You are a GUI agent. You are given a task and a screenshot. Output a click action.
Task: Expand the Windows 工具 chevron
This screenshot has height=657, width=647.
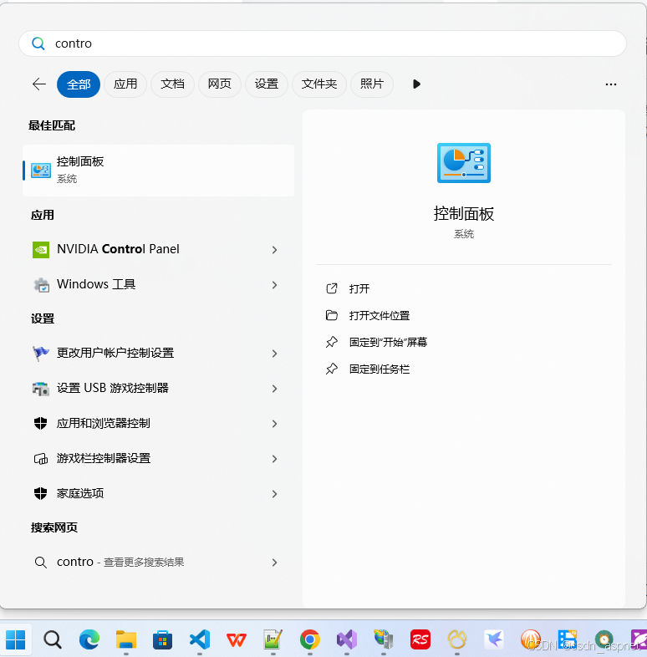(274, 285)
